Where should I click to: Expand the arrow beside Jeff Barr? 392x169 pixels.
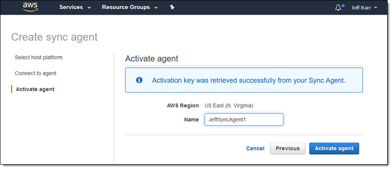[375, 8]
